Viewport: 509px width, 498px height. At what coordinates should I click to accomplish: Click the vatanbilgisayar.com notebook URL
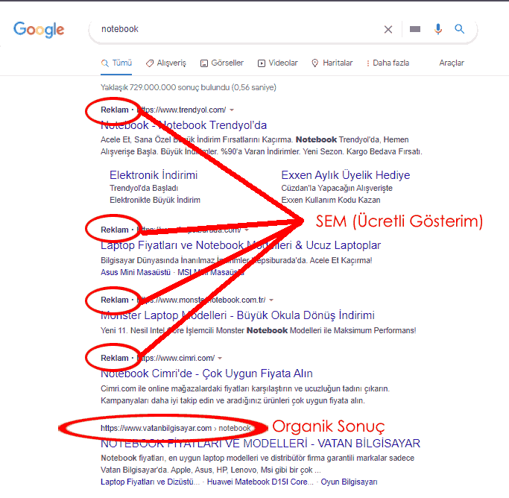tap(176, 428)
